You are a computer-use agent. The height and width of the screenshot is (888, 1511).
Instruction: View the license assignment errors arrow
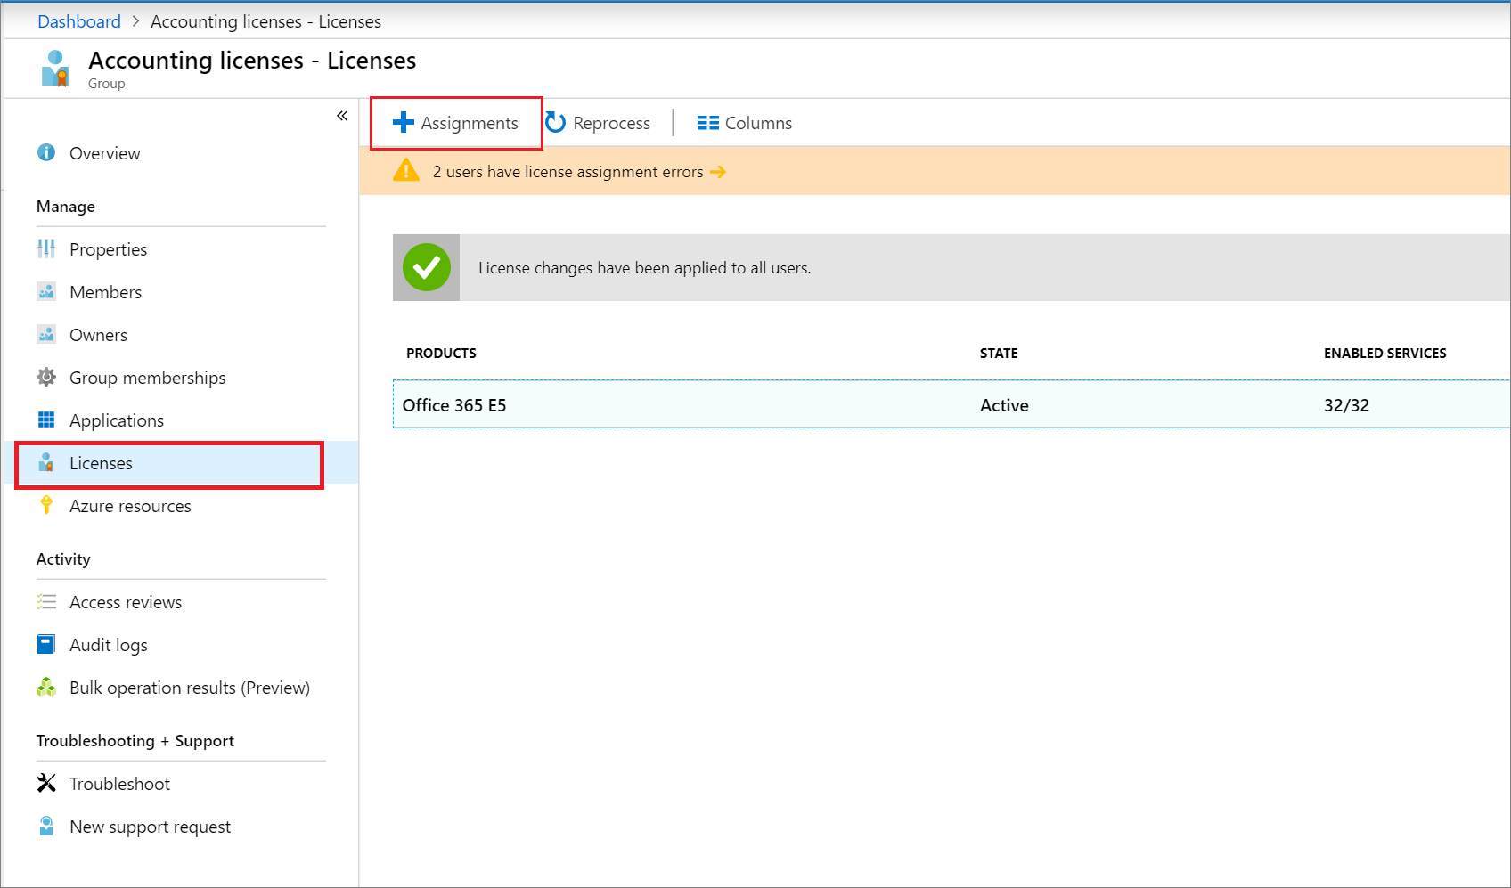click(718, 172)
